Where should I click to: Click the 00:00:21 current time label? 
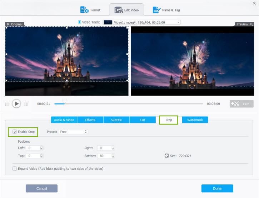tap(44, 104)
